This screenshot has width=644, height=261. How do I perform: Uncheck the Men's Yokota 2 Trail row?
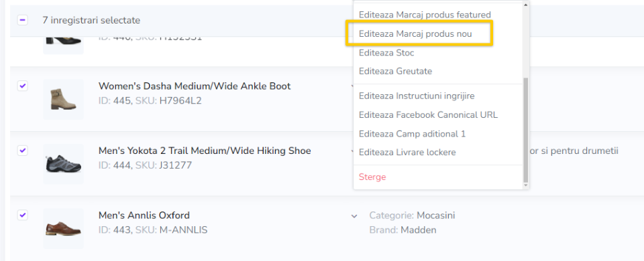[x=23, y=151]
